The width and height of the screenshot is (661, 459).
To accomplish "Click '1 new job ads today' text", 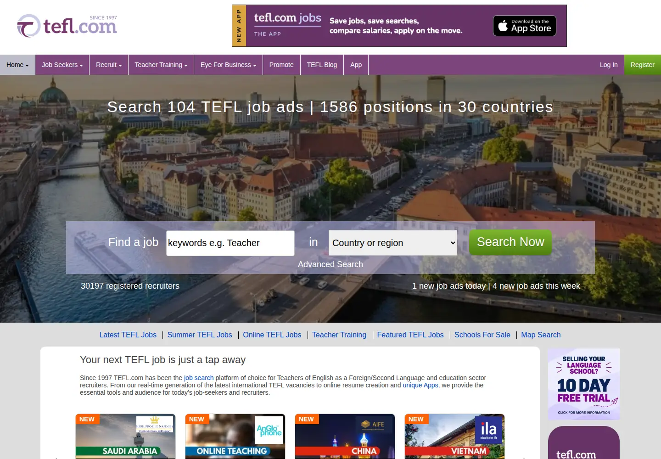I will tap(448, 286).
